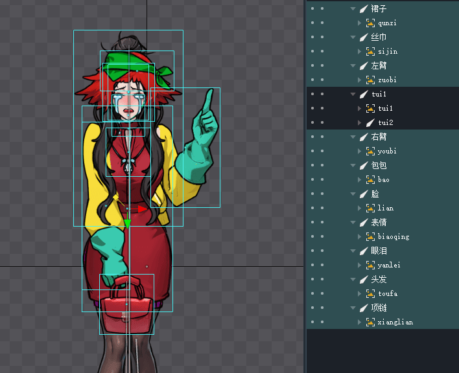Click the image slot icon beside biaoqing
This screenshot has width=459, height=373.
point(370,236)
